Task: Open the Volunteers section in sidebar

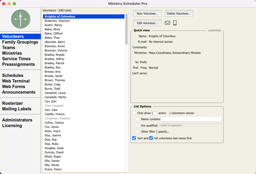Action: pos(20,36)
